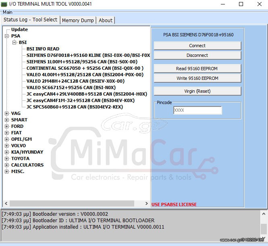The image size is (268, 246).
Task: Select the VAG tree label
Action: coord(16,113)
